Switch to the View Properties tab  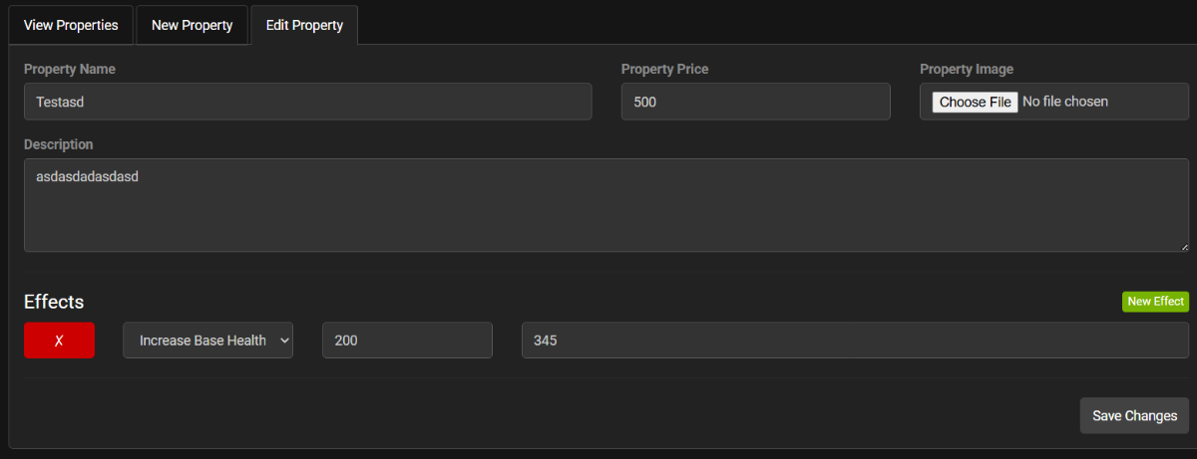[71, 25]
